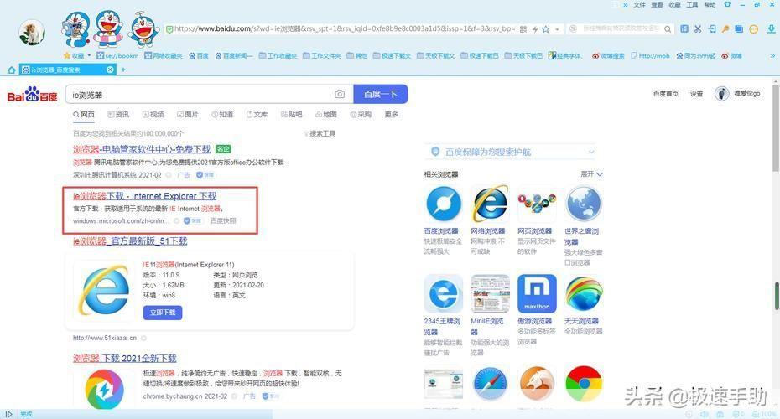
Task: Click the 傲游浏览器 maxthon icon
Action: click(x=537, y=294)
